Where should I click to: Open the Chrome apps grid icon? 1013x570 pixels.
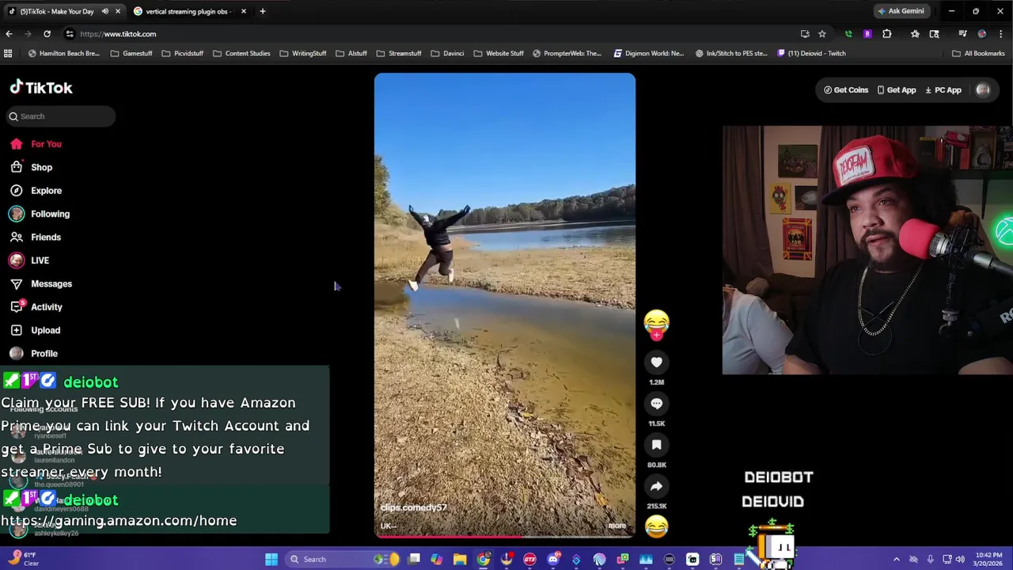[x=8, y=53]
